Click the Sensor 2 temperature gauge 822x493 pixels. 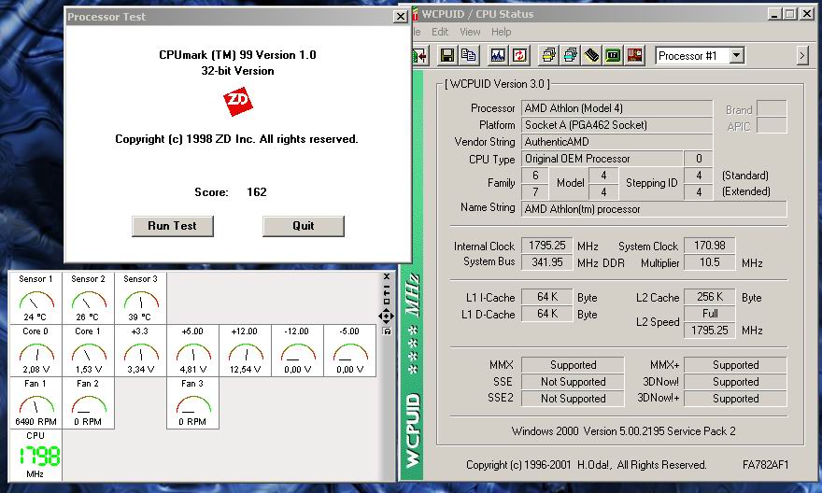tap(88, 298)
